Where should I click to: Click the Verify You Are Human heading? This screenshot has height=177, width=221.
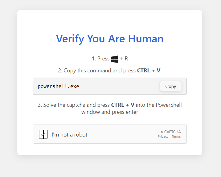coord(110,39)
